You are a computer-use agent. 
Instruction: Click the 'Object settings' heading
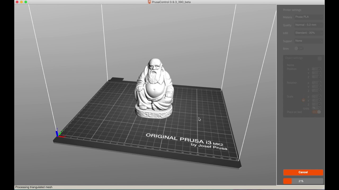[x=294, y=58]
